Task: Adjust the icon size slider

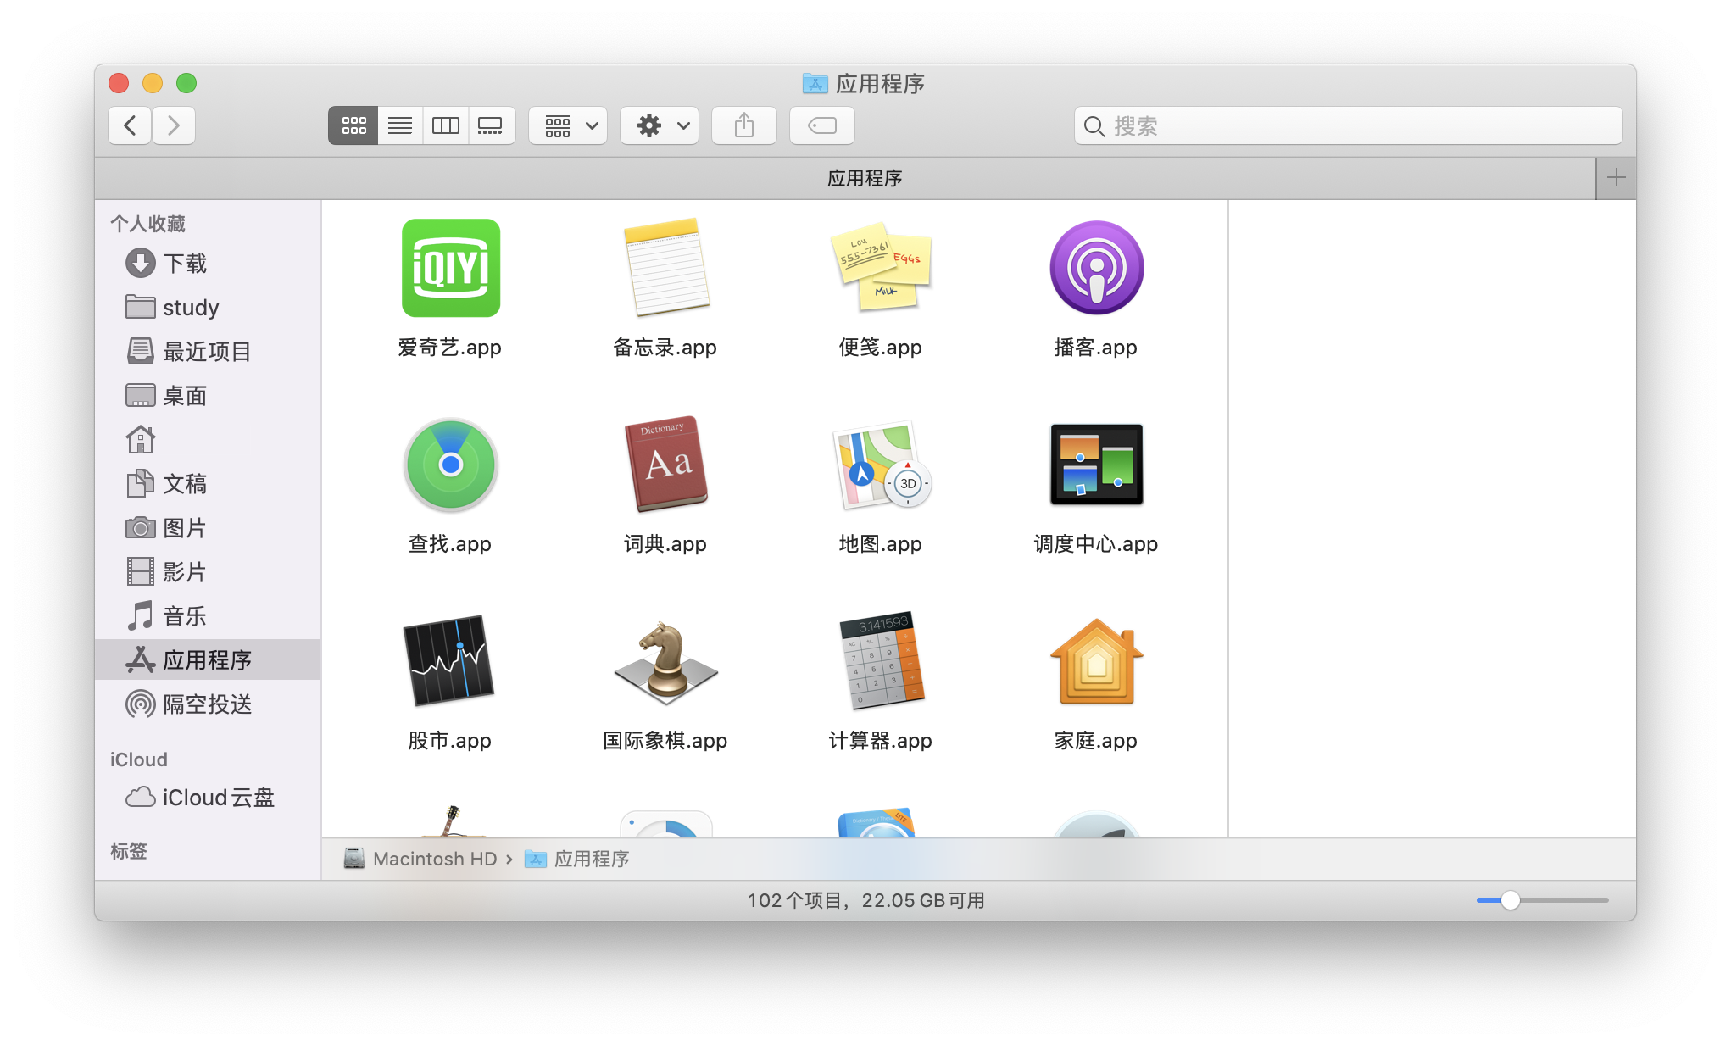Action: (1510, 900)
